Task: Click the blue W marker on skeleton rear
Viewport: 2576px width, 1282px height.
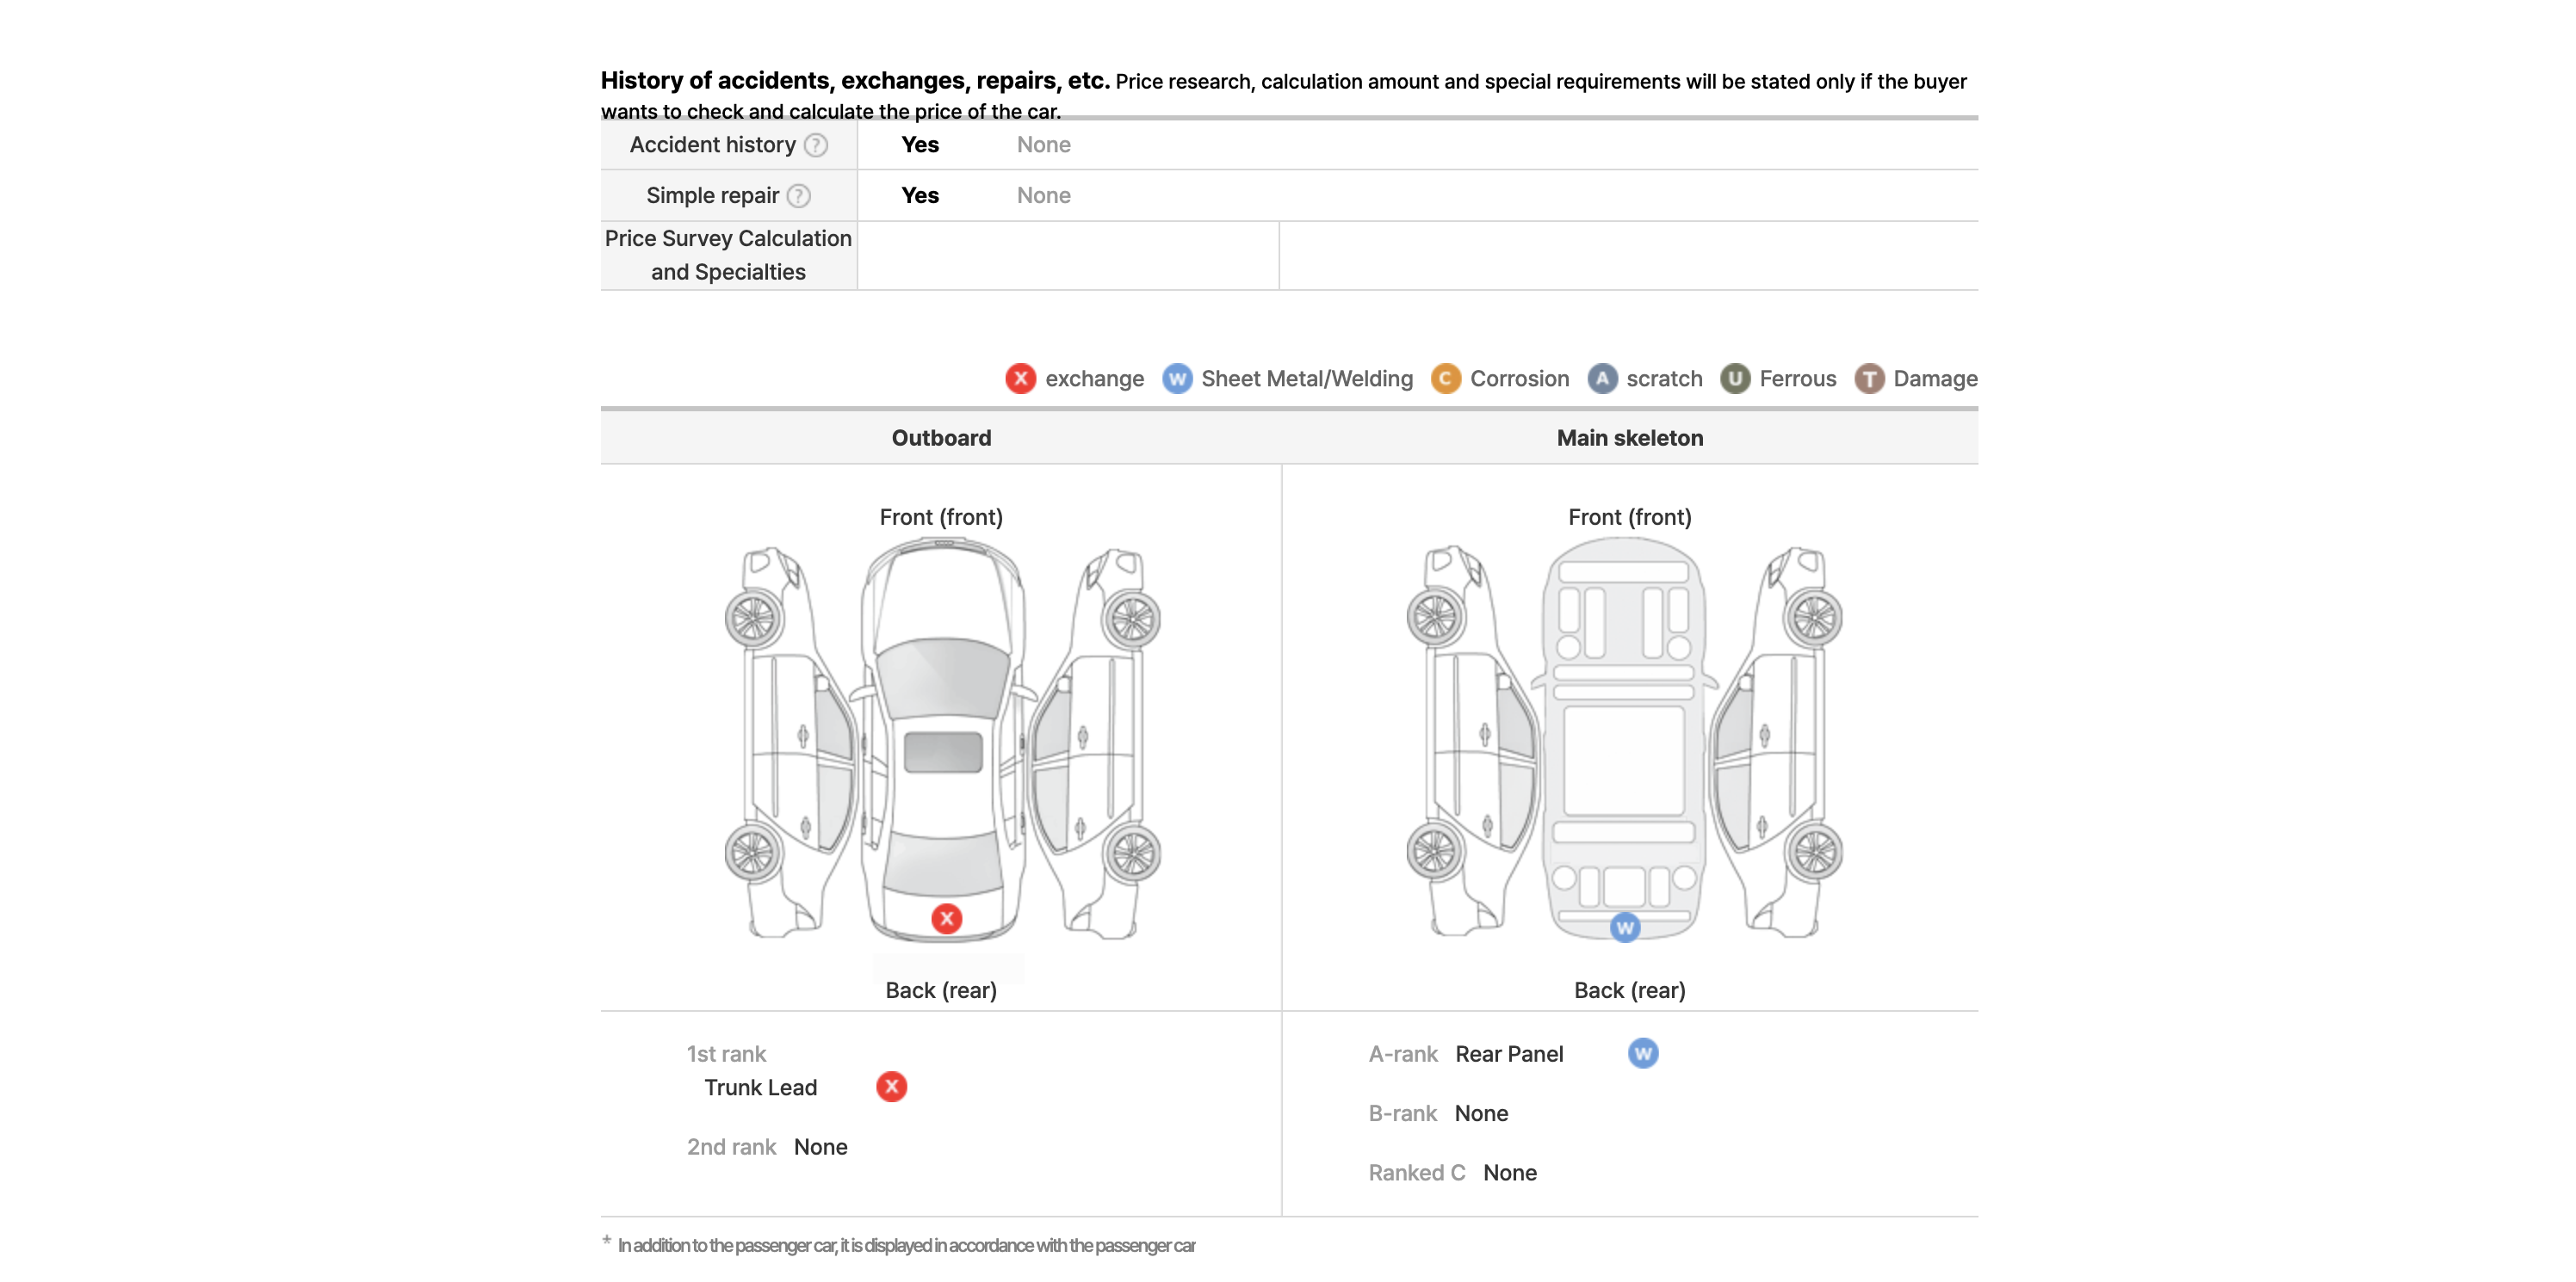Action: pos(1624,928)
